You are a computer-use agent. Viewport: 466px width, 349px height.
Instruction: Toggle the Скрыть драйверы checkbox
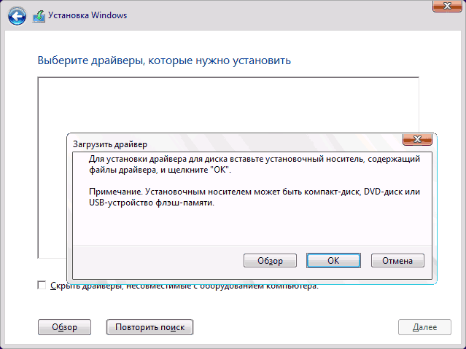click(42, 285)
